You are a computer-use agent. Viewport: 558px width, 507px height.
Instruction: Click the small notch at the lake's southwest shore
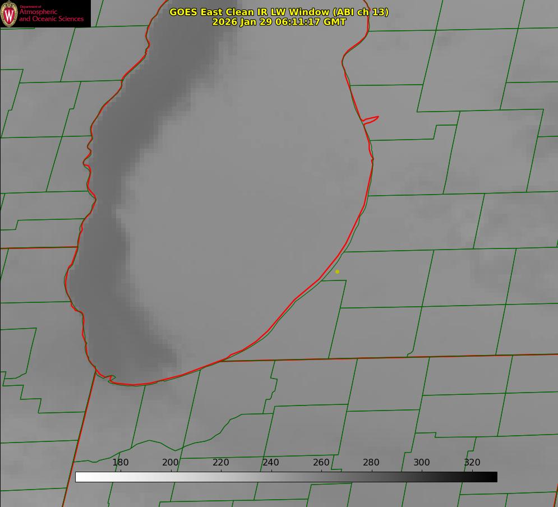click(110, 379)
